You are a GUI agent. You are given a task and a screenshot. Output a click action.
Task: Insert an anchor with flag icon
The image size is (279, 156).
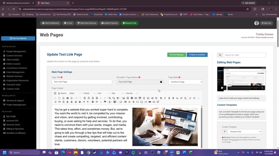click(x=105, y=102)
